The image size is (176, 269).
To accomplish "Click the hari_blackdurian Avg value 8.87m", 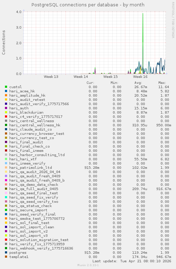I will pyautogui.click(x=142, y=112).
